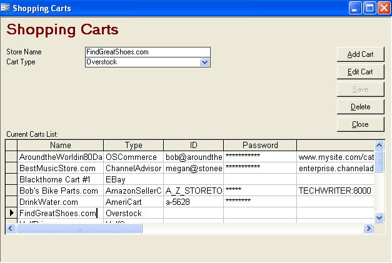Click the row selector for BestMusicStore.com row

click(x=11, y=168)
